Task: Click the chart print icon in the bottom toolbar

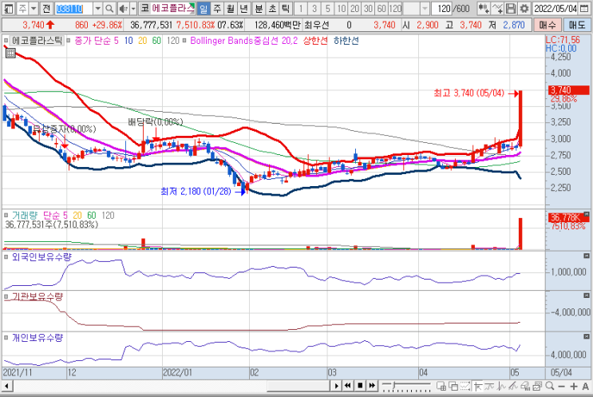Action: coord(537,386)
